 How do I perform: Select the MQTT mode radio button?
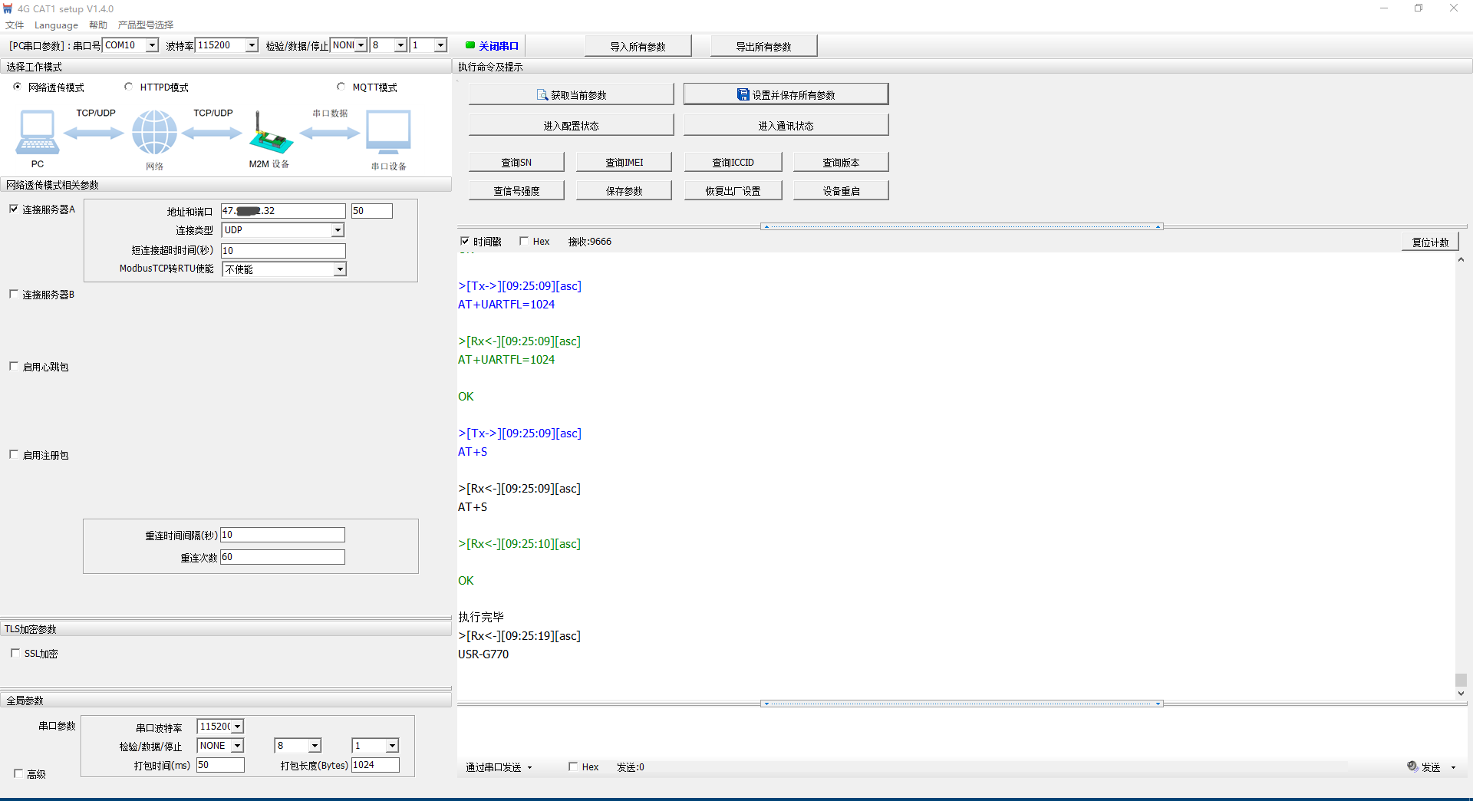click(341, 87)
